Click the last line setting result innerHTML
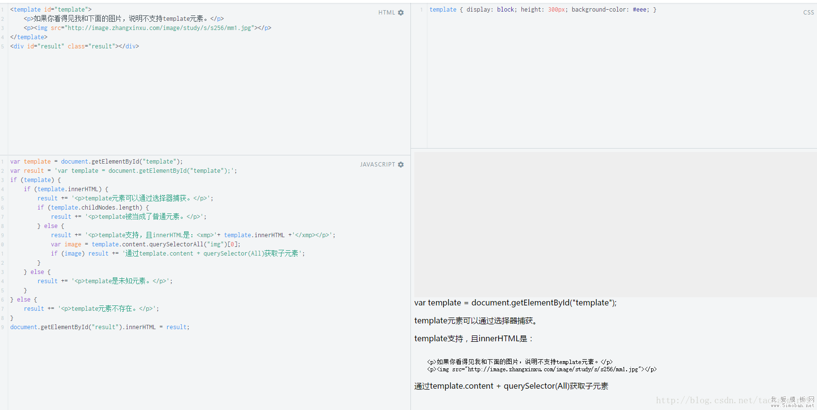Screen dimensions: 817x410 click(x=99, y=327)
